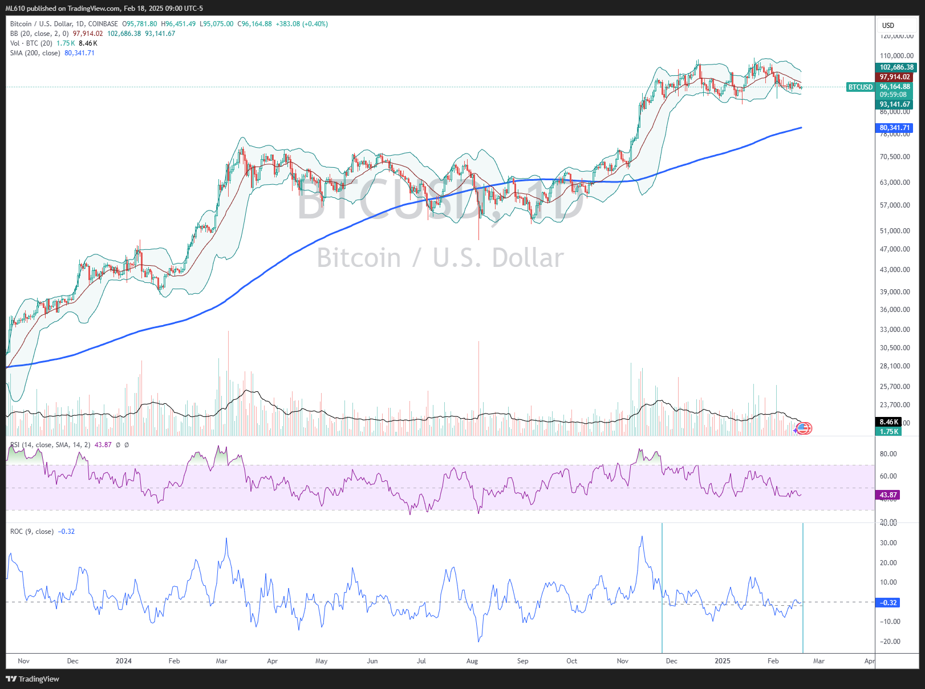
Task: Click the purple star event marker near volume
Action: [796, 431]
